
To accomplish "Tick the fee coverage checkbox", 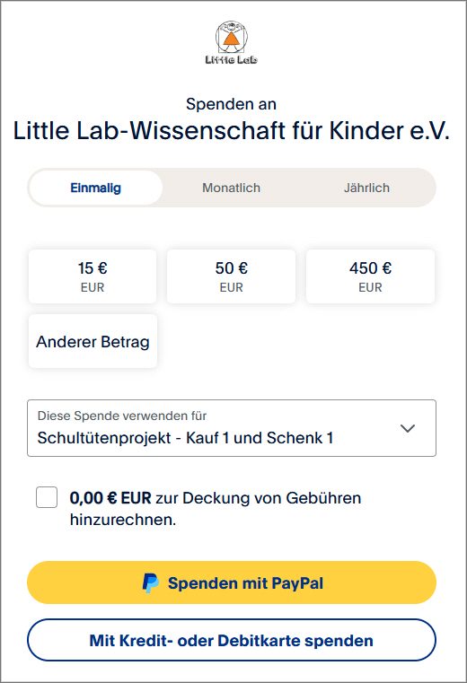I will click(47, 497).
